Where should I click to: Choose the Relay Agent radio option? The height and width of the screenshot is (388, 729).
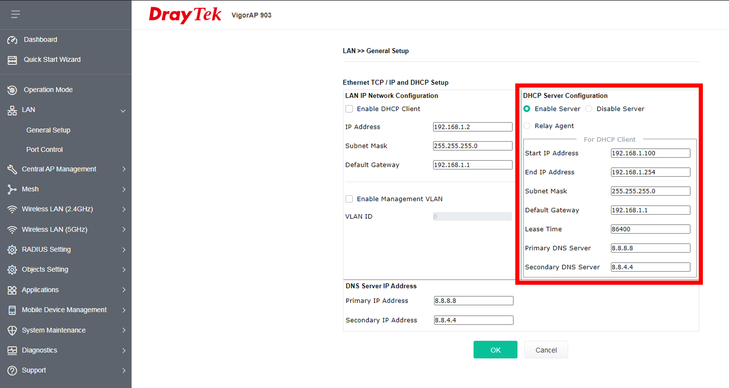(x=527, y=126)
